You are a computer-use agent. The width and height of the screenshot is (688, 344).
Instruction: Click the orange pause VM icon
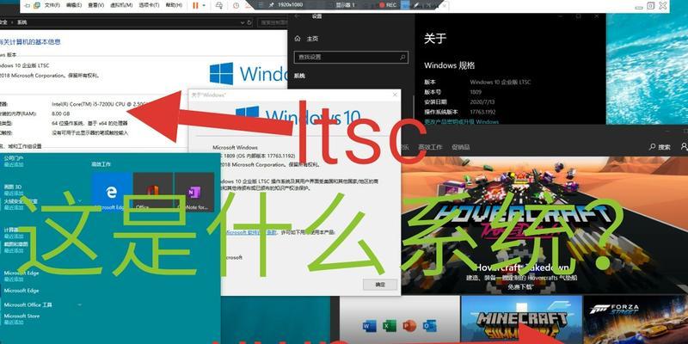click(195, 5)
